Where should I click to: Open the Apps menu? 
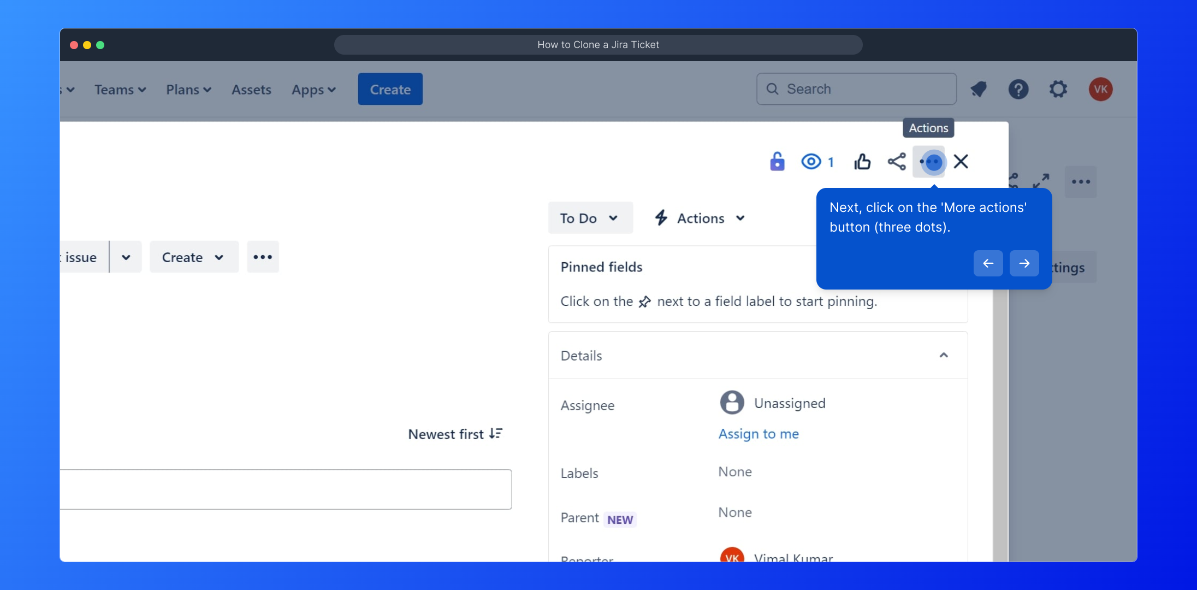[x=313, y=90]
